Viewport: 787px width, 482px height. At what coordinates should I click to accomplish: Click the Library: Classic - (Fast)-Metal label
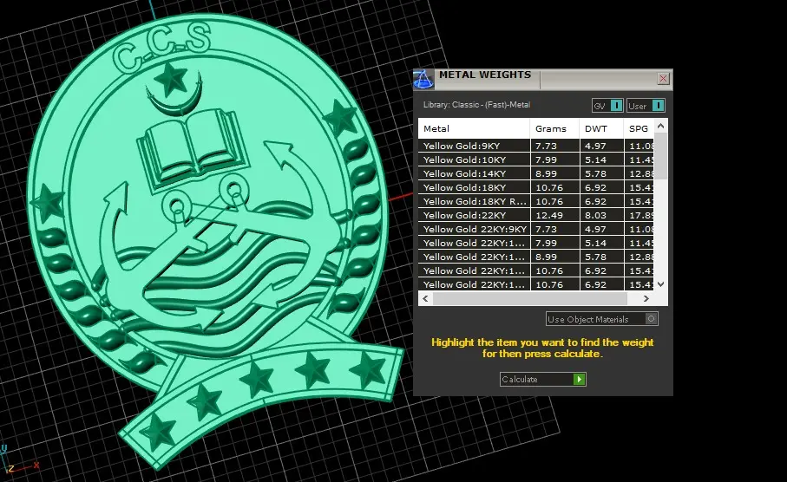click(476, 105)
